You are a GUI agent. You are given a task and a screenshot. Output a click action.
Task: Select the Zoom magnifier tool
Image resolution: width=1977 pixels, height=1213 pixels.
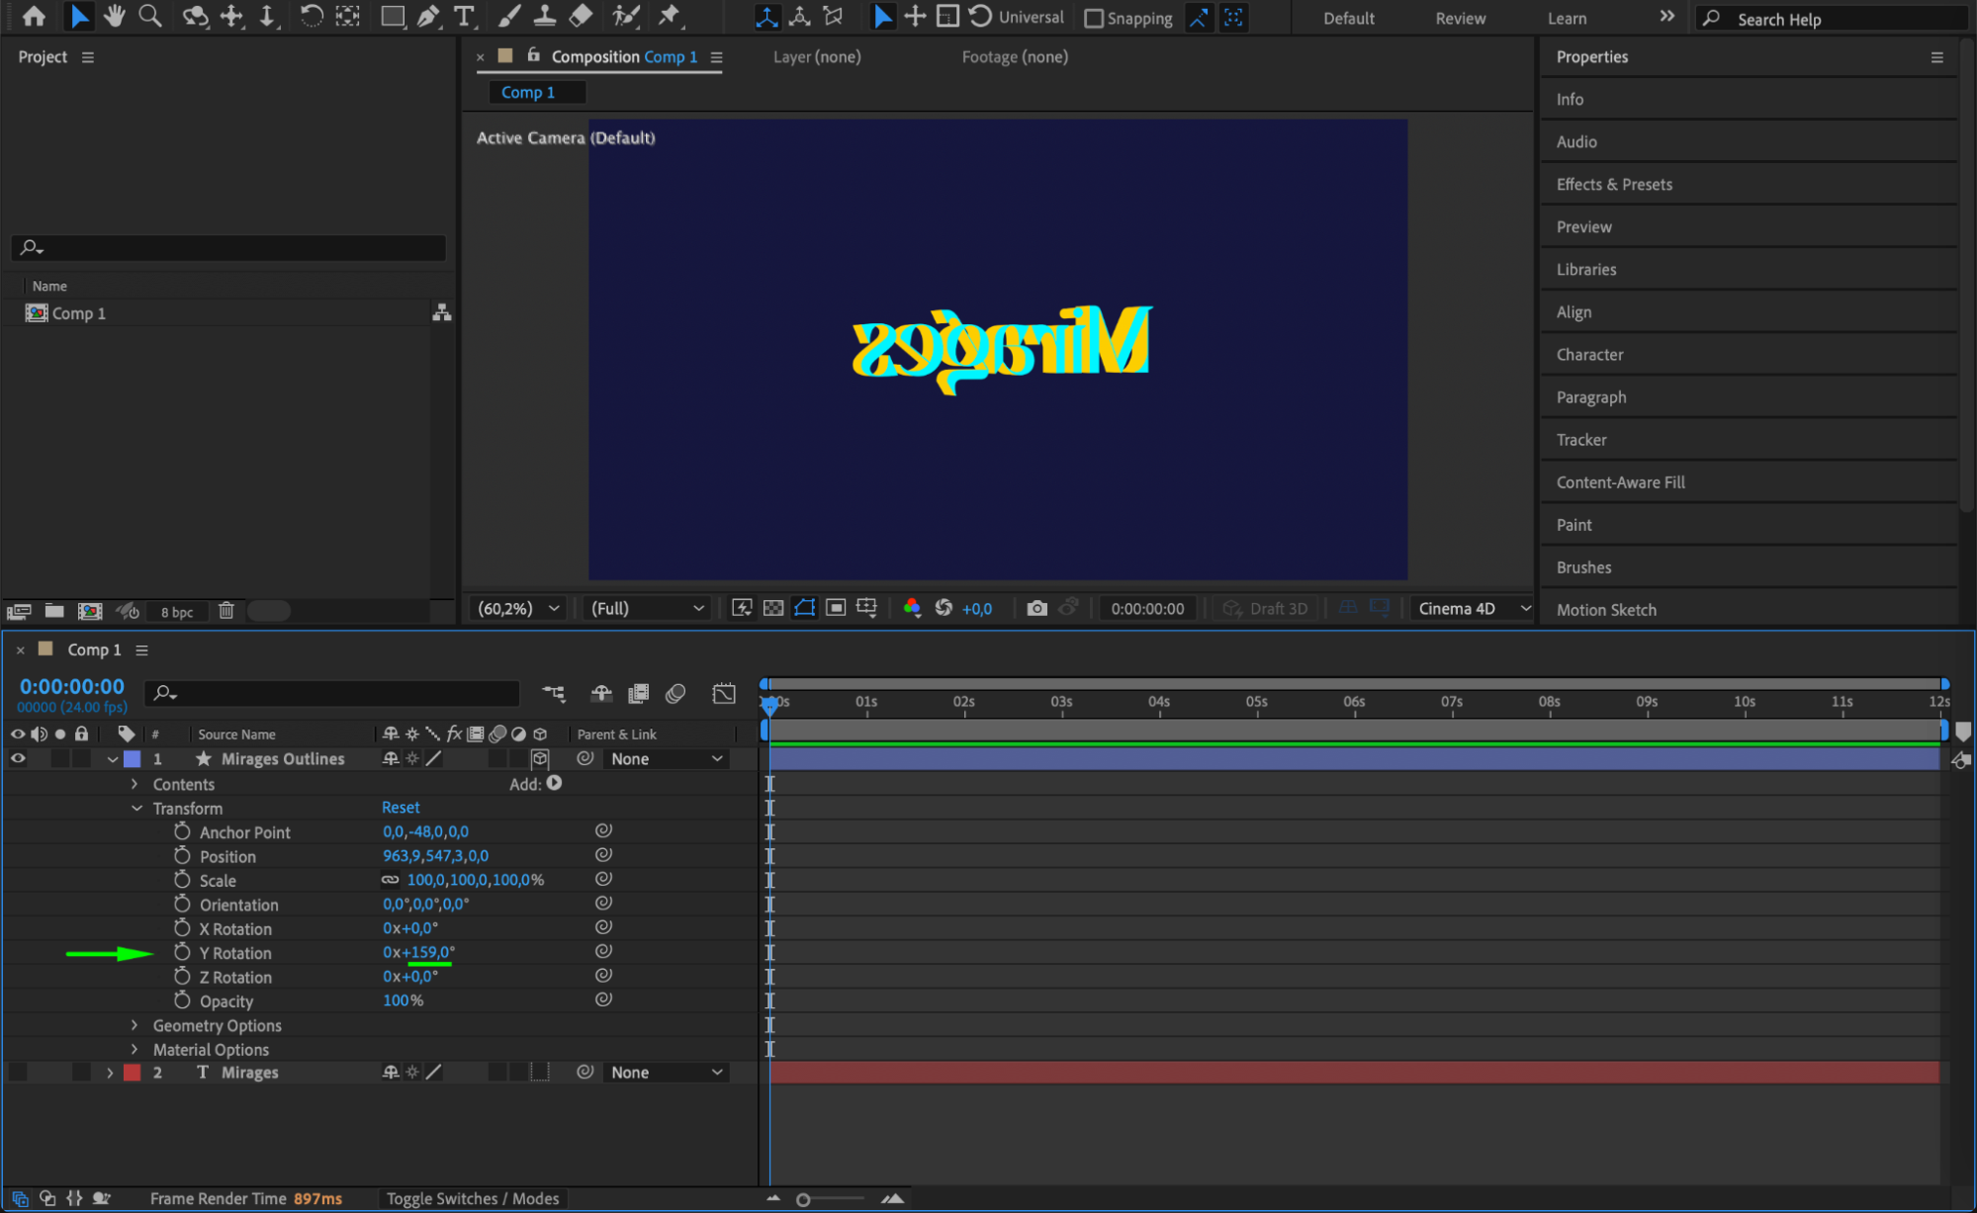(x=150, y=16)
